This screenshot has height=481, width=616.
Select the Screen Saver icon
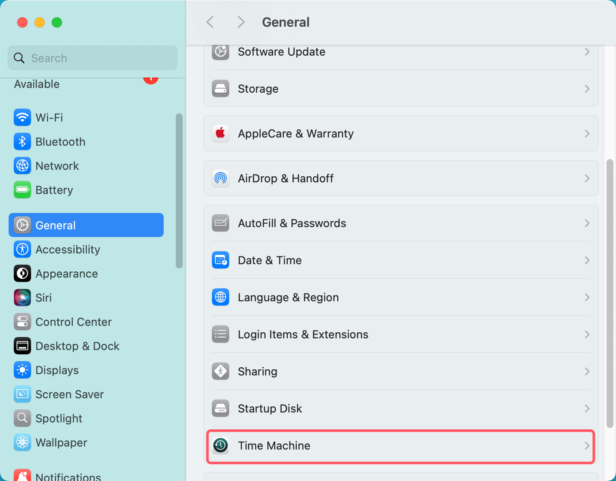22,394
